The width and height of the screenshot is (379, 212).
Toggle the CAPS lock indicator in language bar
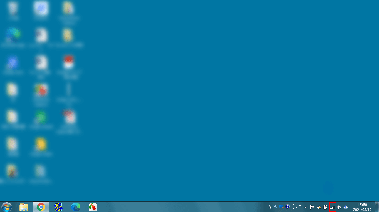294,205
